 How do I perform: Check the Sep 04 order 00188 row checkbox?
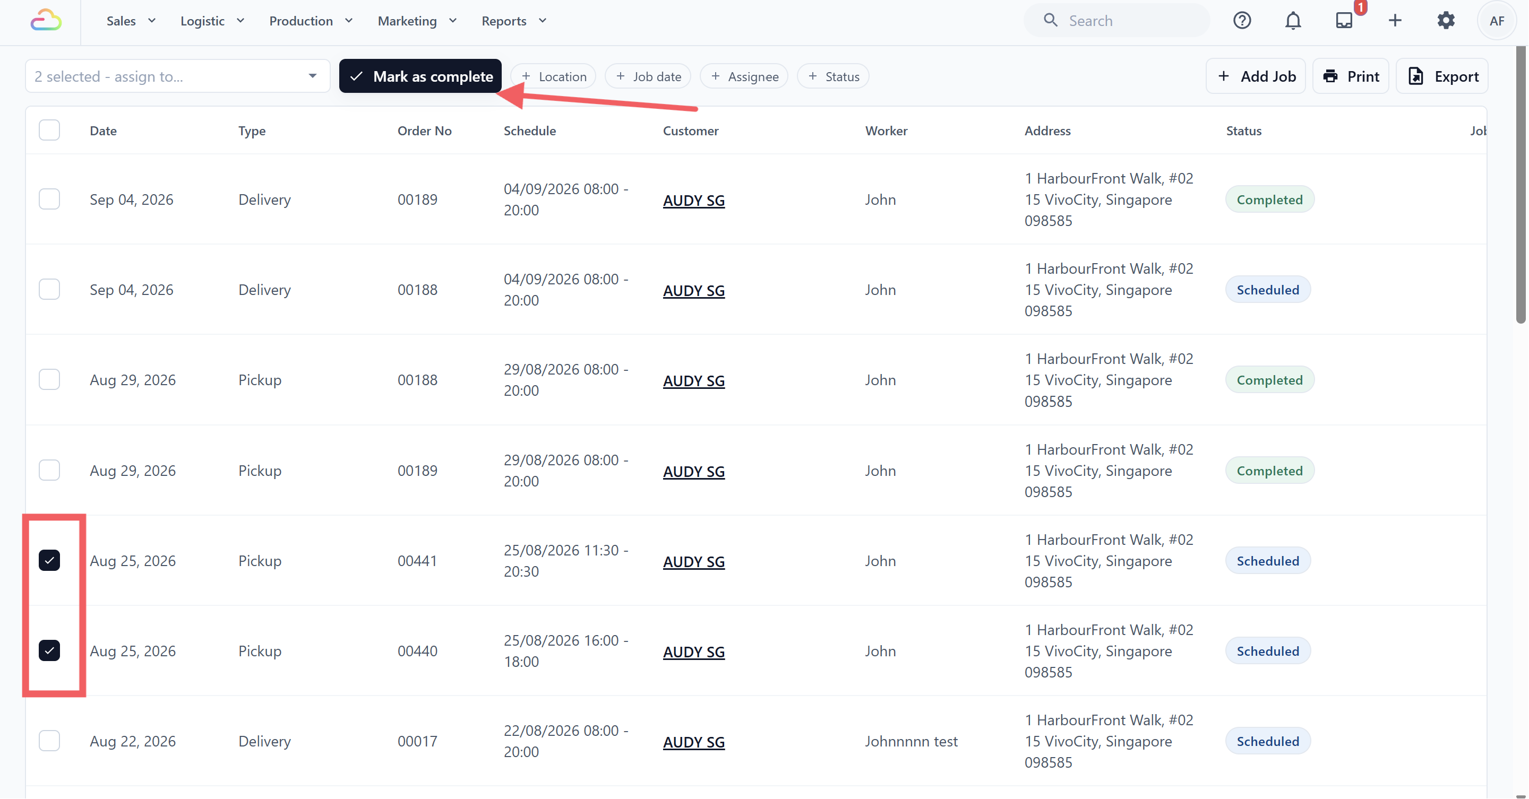click(x=49, y=290)
